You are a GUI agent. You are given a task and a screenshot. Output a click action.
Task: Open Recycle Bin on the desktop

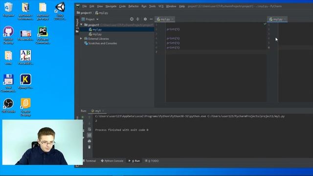(x=8, y=9)
